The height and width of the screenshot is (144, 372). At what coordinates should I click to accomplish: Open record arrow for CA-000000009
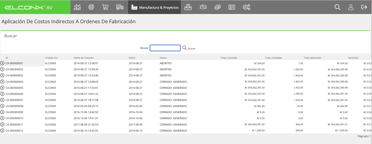2,112
